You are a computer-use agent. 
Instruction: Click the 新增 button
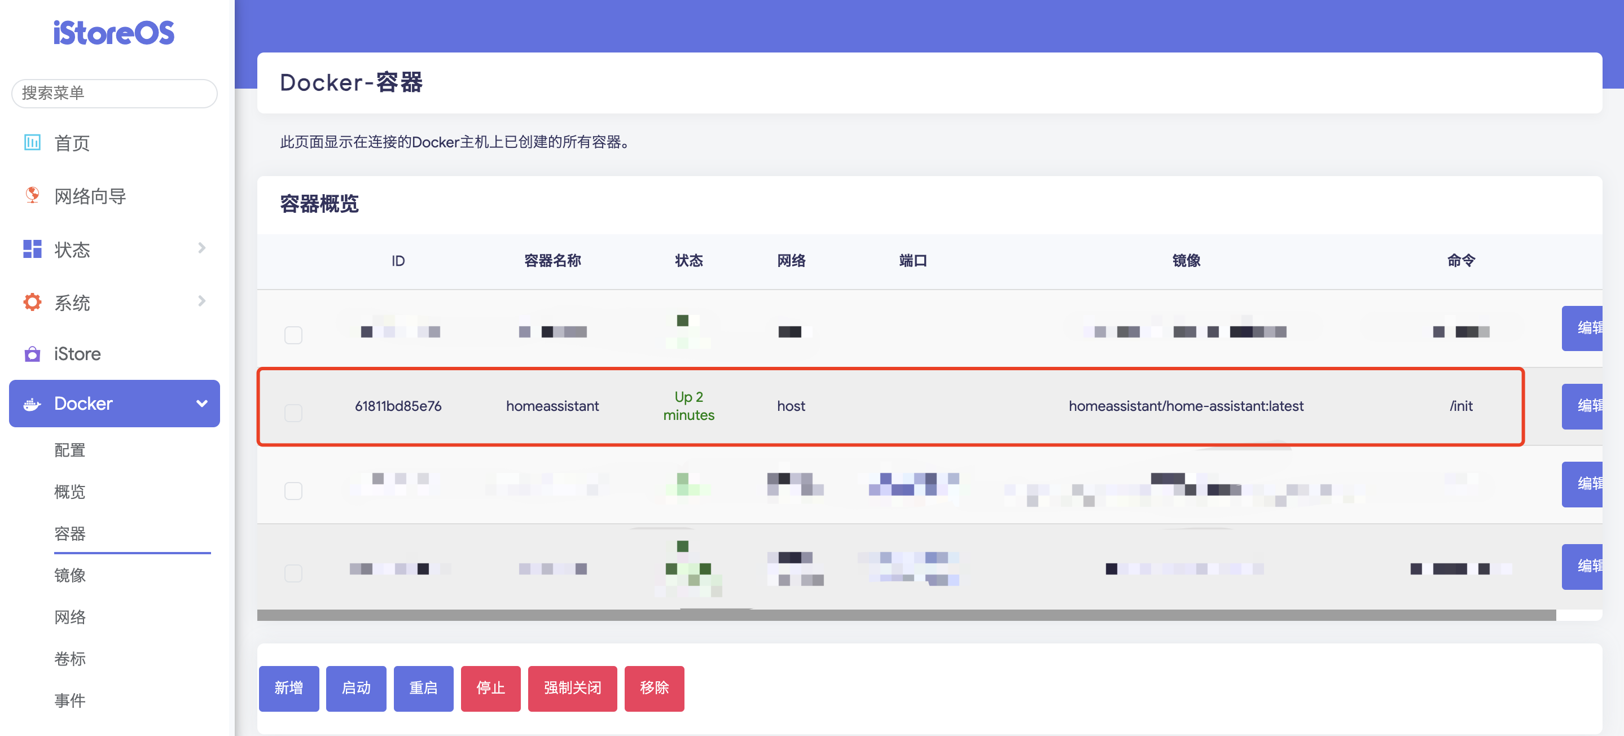coord(289,688)
